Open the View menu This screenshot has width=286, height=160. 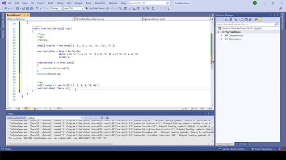tap(25, 3)
